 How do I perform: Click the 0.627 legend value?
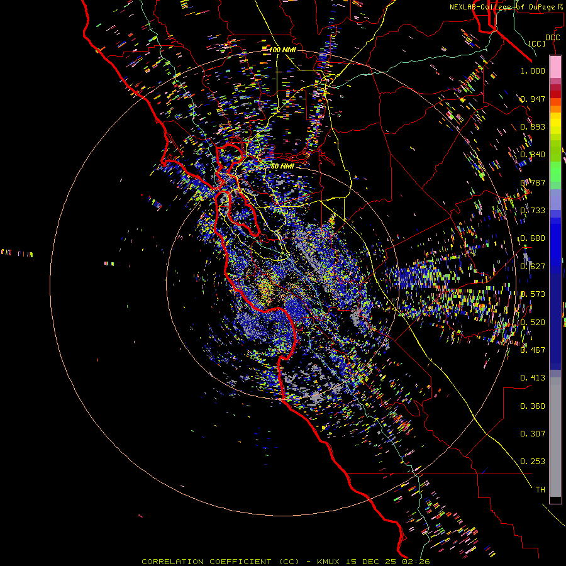click(533, 267)
